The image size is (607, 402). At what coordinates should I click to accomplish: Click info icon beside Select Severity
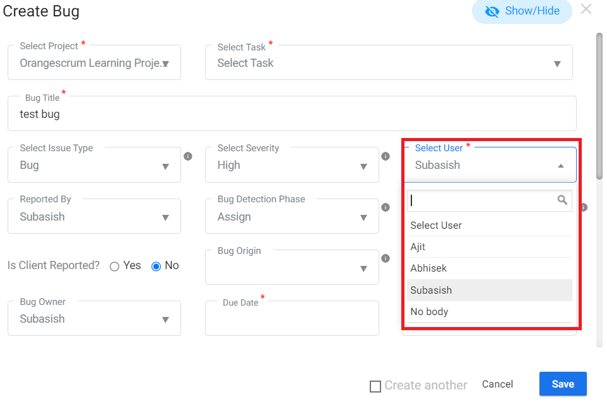[x=386, y=156]
